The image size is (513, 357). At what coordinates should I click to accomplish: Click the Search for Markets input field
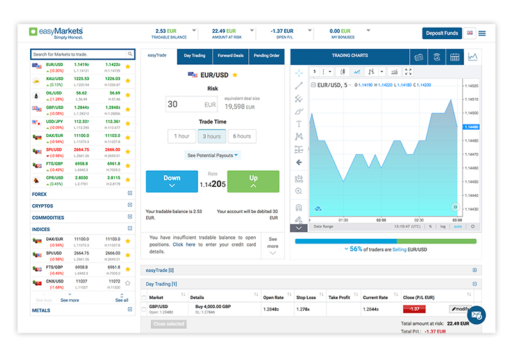[x=78, y=55]
